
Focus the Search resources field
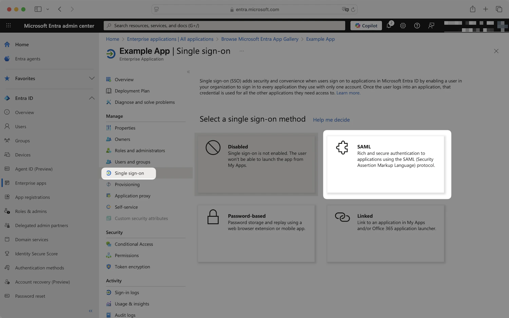pos(224,25)
